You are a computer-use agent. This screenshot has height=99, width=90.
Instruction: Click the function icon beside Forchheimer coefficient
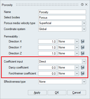tap(83, 73)
